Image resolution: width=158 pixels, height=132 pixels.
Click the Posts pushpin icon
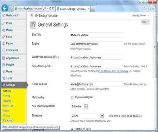(3, 23)
